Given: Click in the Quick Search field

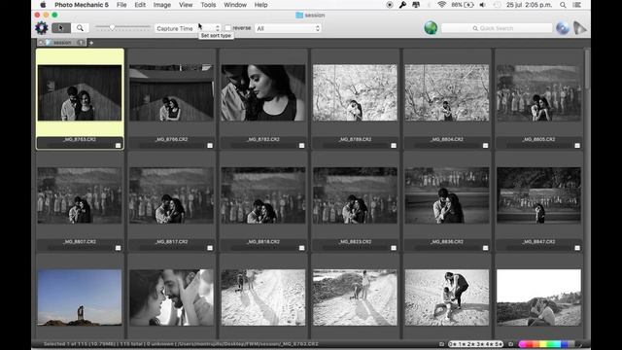Looking at the screenshot, I should click(x=497, y=28).
